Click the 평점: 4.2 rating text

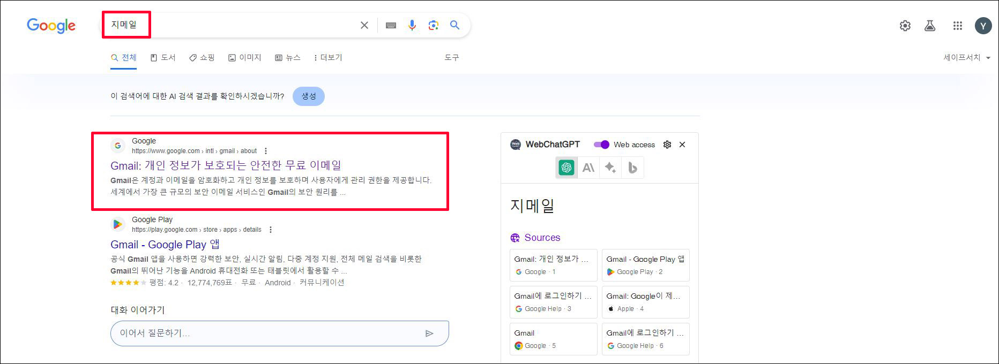click(x=164, y=283)
